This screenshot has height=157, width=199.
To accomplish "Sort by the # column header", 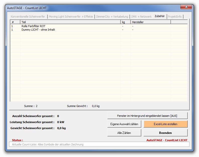I will [15, 22].
